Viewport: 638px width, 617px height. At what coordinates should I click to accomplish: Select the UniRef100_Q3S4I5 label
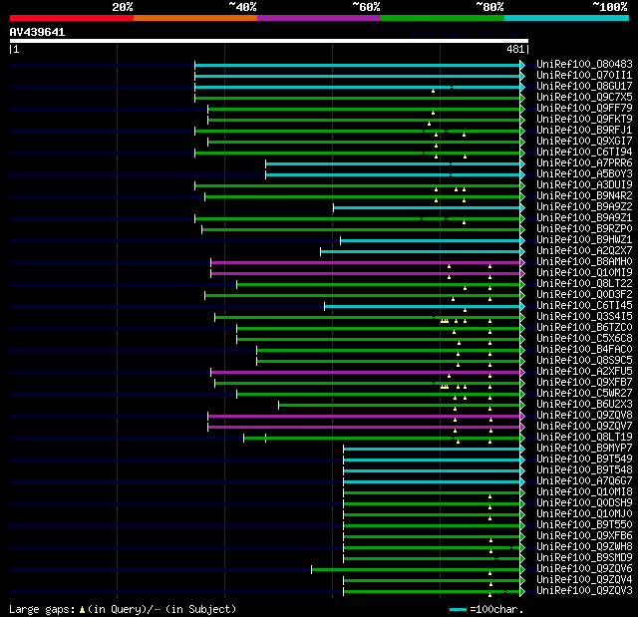click(x=584, y=316)
